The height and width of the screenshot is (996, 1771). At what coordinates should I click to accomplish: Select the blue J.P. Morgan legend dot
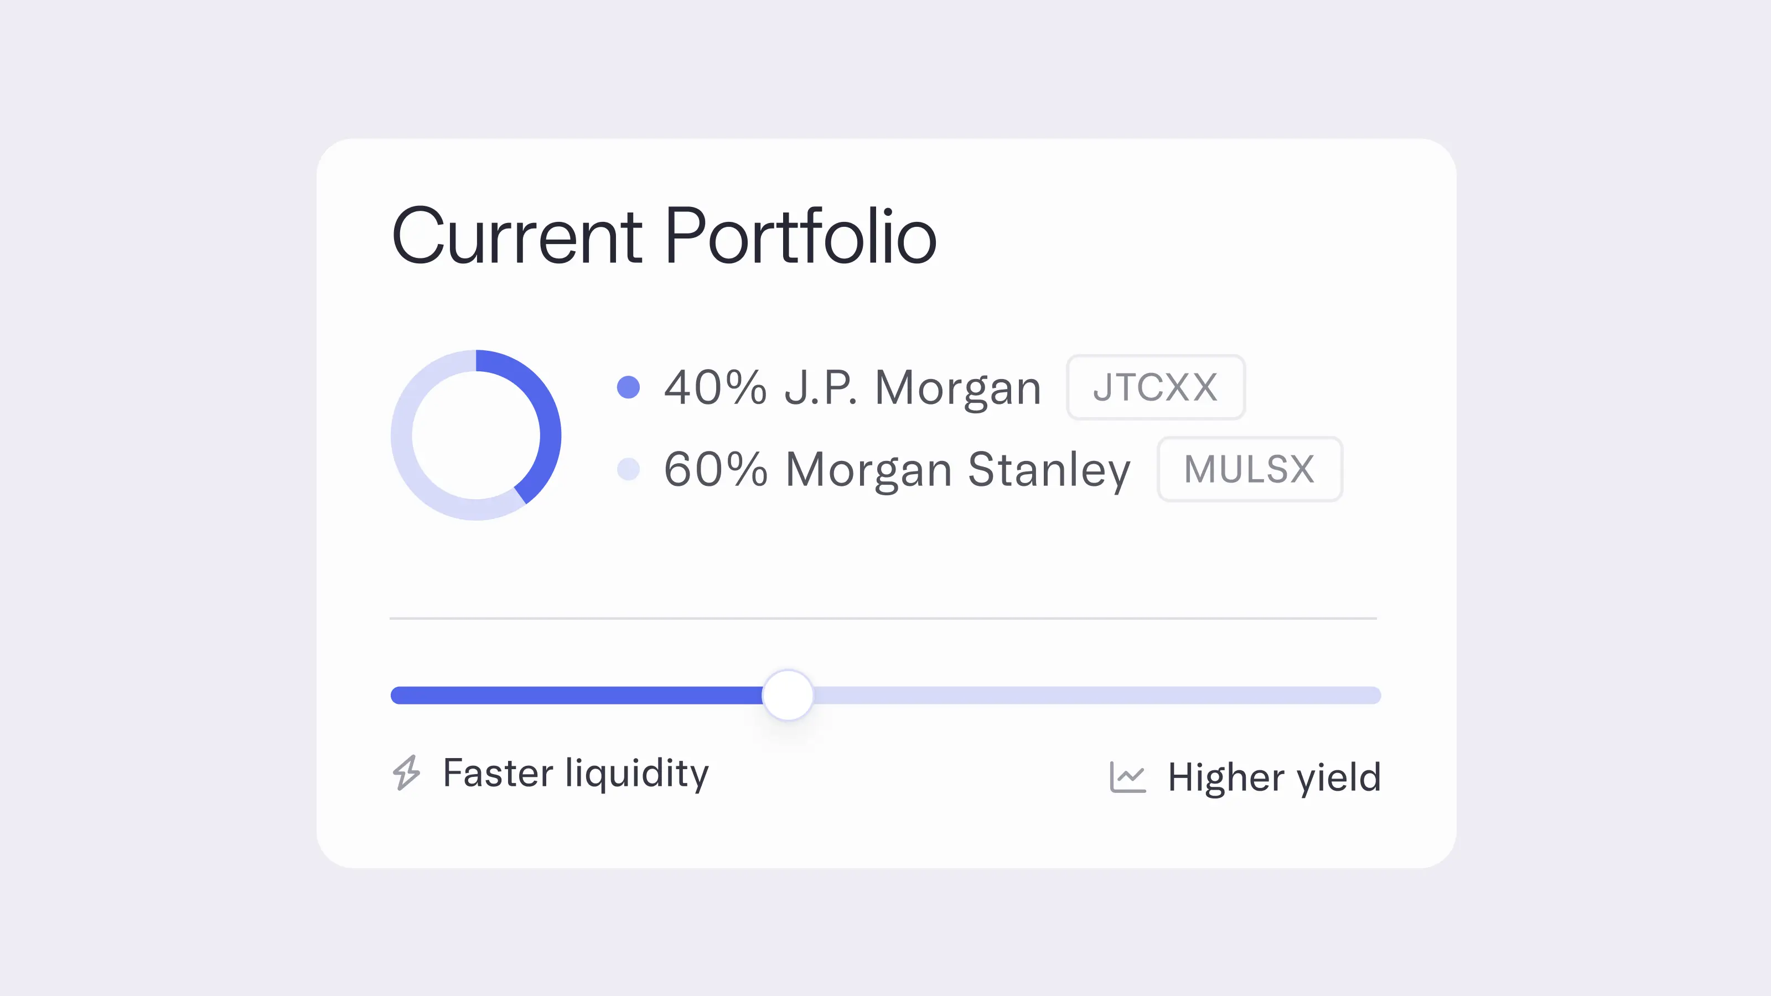click(627, 387)
